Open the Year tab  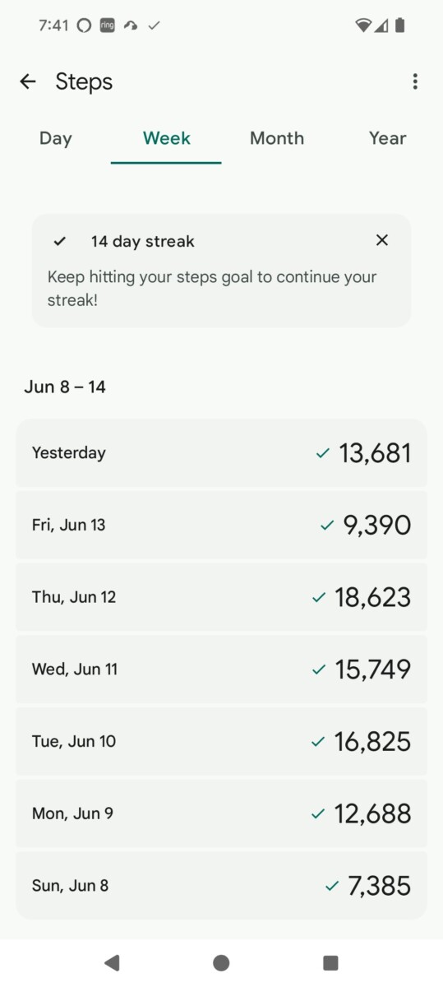click(387, 138)
